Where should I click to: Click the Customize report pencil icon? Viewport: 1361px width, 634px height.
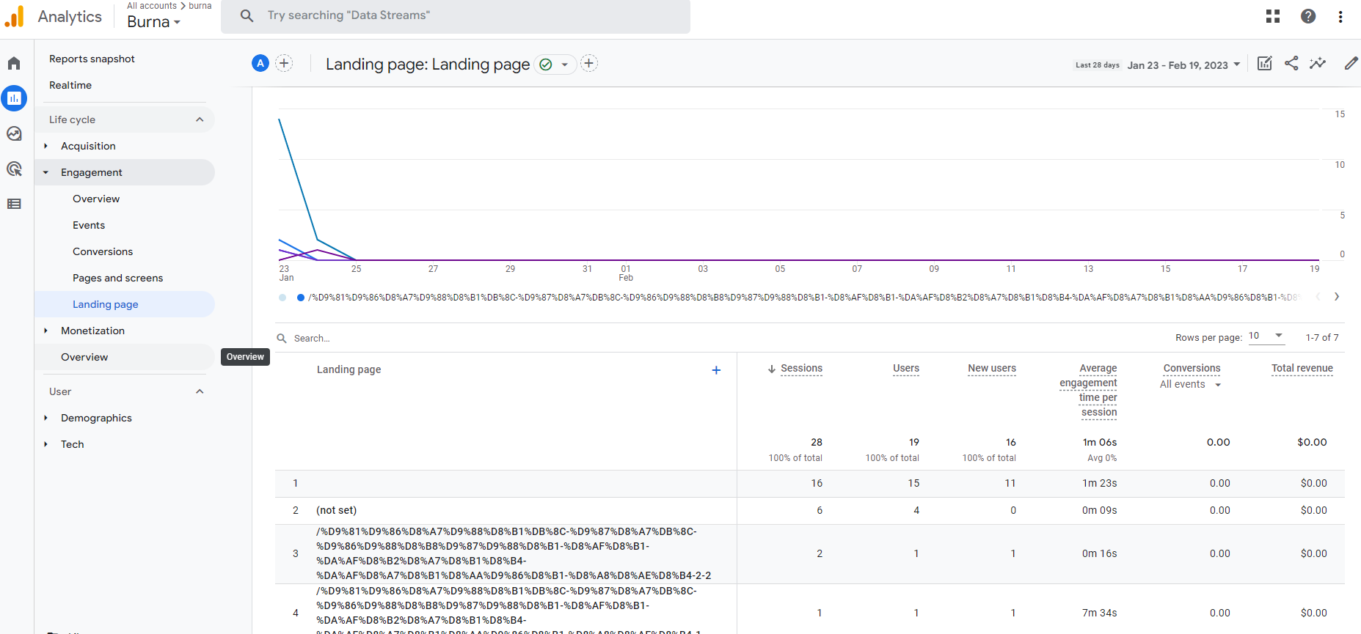(1351, 64)
